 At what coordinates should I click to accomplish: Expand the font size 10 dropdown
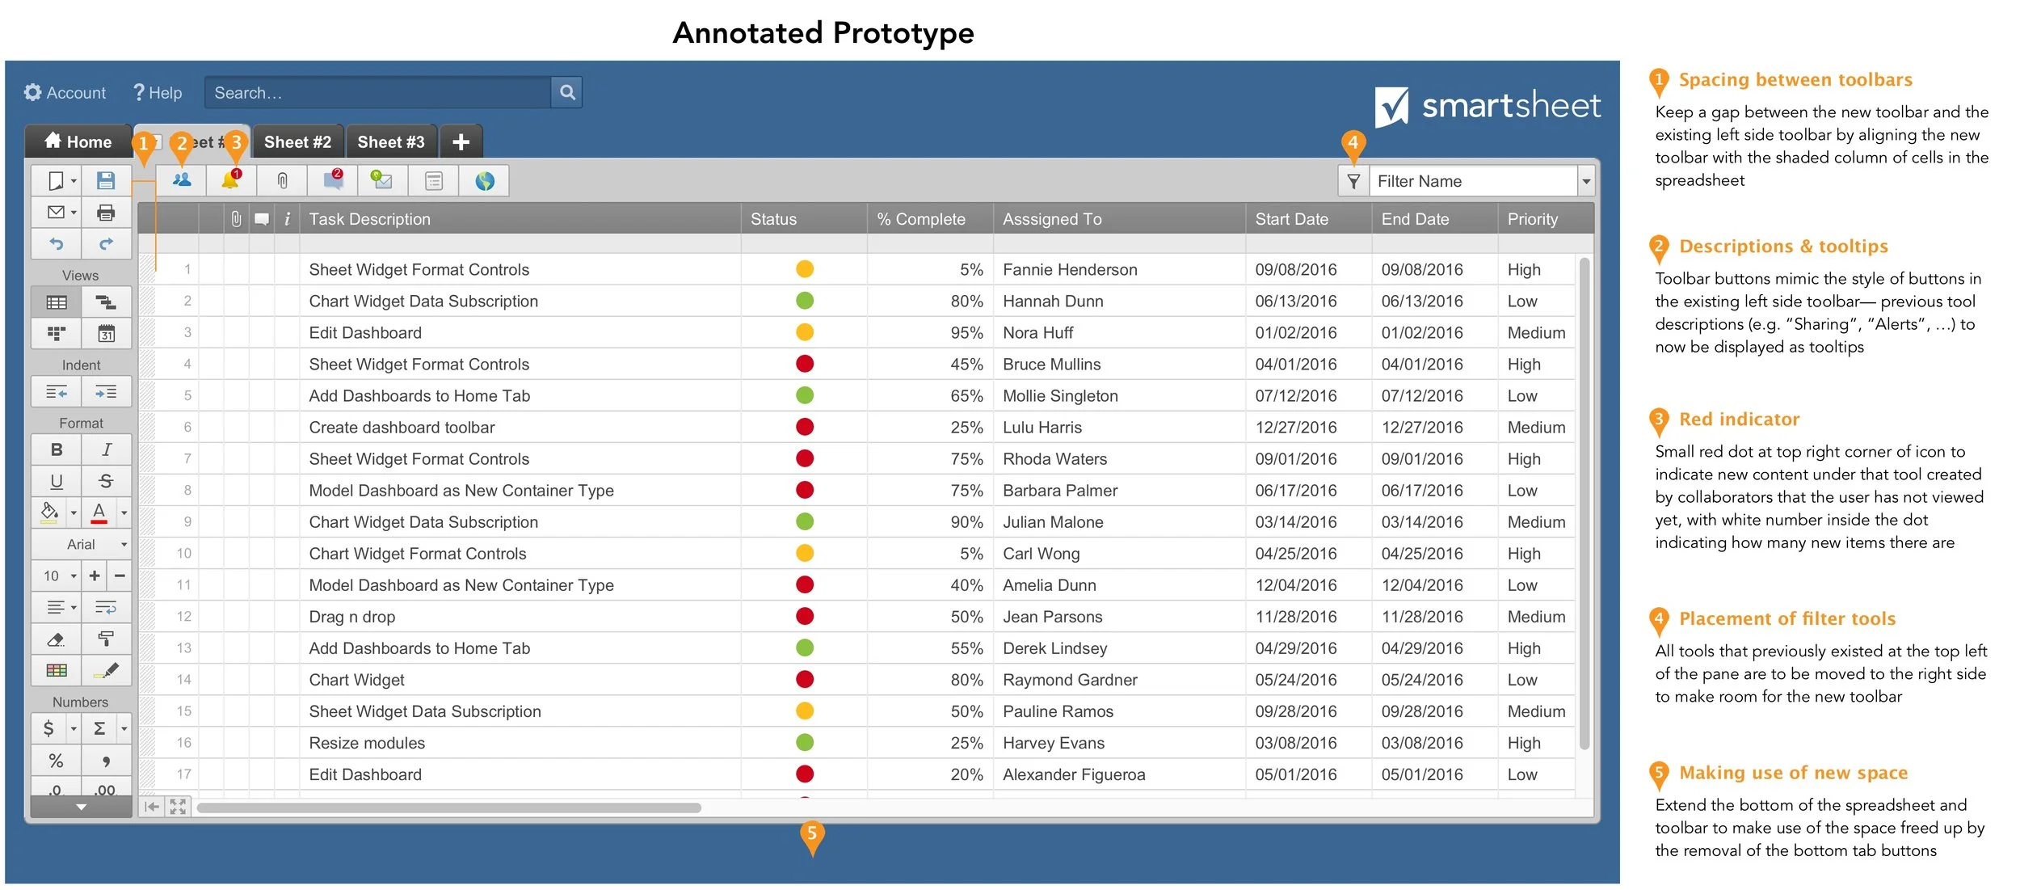[x=57, y=576]
